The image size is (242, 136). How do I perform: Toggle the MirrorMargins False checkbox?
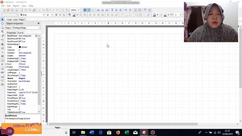pos(20,76)
